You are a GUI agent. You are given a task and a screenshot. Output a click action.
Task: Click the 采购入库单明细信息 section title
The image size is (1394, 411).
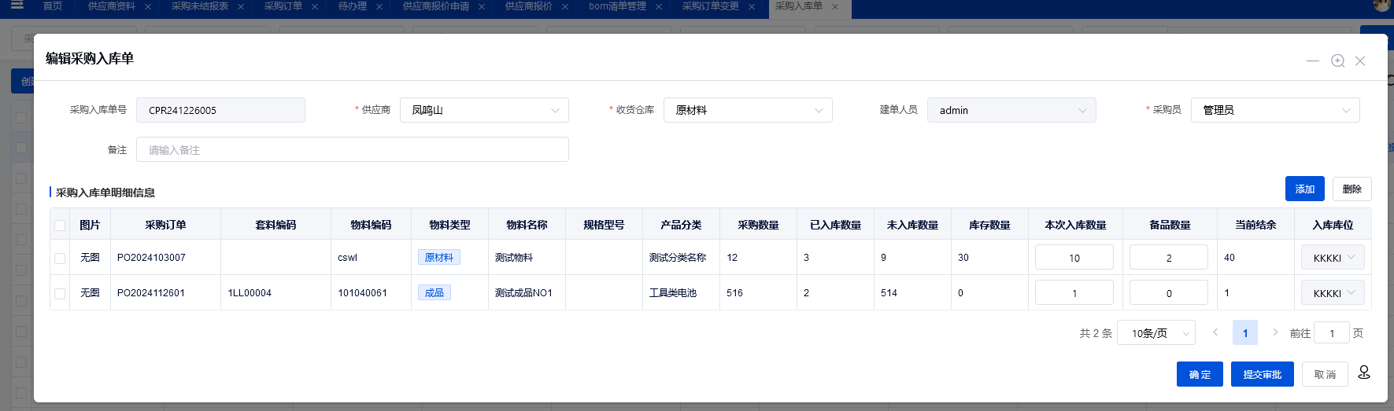point(105,193)
